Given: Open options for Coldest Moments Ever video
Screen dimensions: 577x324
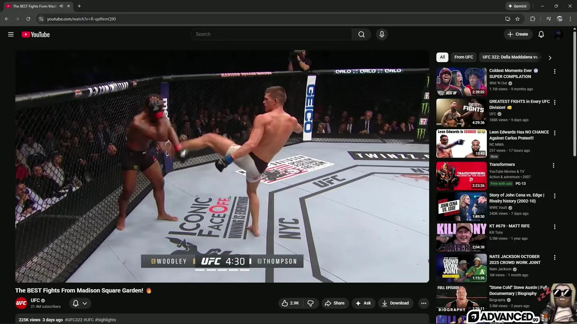Looking at the screenshot, I should [x=554, y=72].
